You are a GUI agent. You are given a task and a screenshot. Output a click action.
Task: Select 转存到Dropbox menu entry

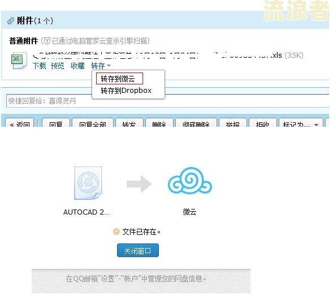point(126,91)
